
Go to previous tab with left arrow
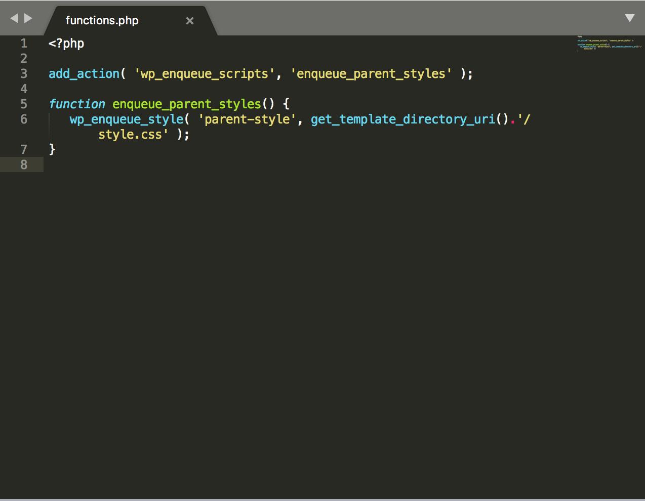(14, 18)
